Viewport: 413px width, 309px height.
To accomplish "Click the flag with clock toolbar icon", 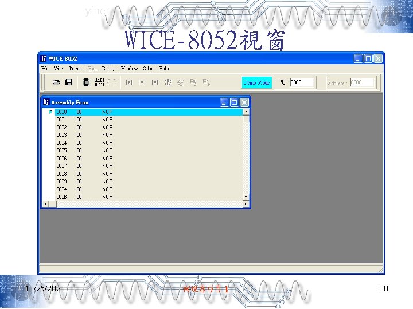I will coord(194,82).
